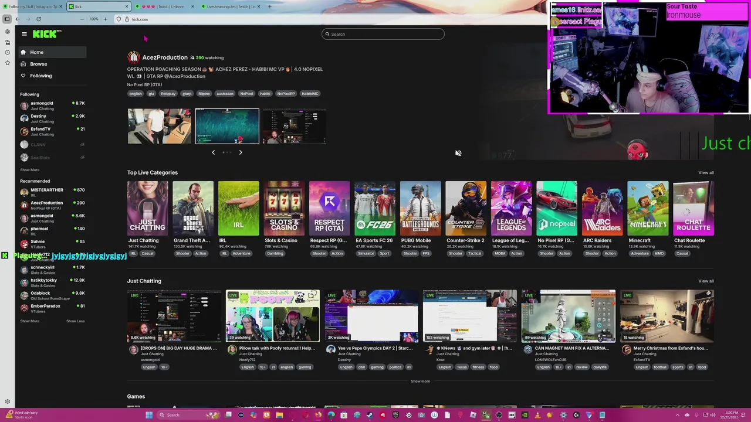The height and width of the screenshot is (422, 751).
Task: Open EmberParadox in Recommended list
Action: click(x=52, y=308)
